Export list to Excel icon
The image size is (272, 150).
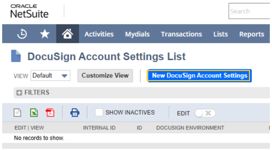pyautogui.click(x=34, y=112)
